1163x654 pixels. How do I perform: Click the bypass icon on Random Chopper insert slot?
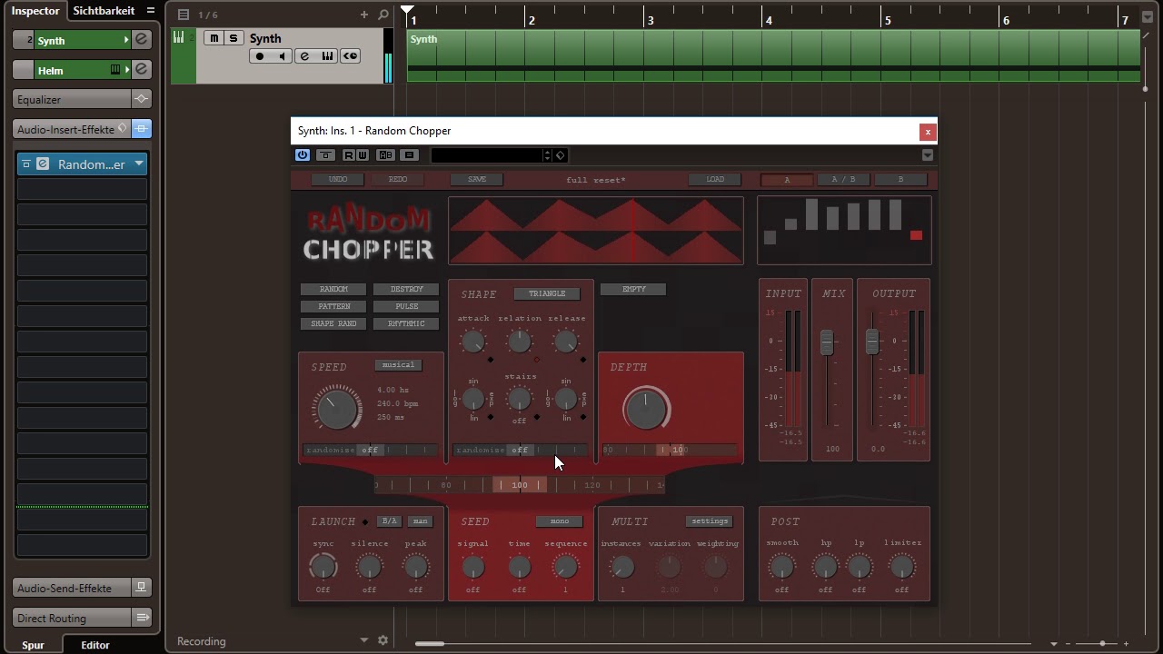[26, 164]
